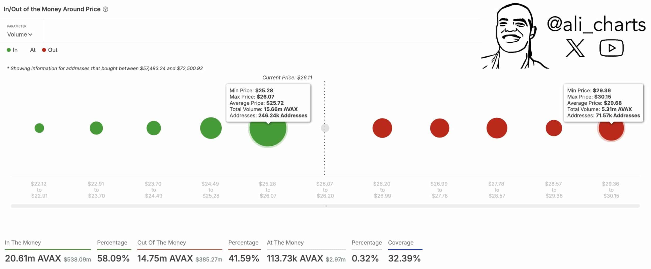The image size is (651, 269).
Task: Select the Out Of The Money tab
Action: point(161,243)
